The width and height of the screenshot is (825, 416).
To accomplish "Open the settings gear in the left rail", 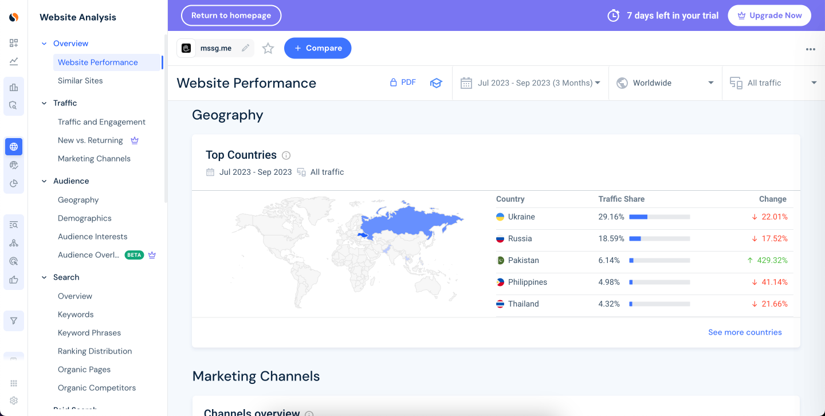I will tap(14, 401).
